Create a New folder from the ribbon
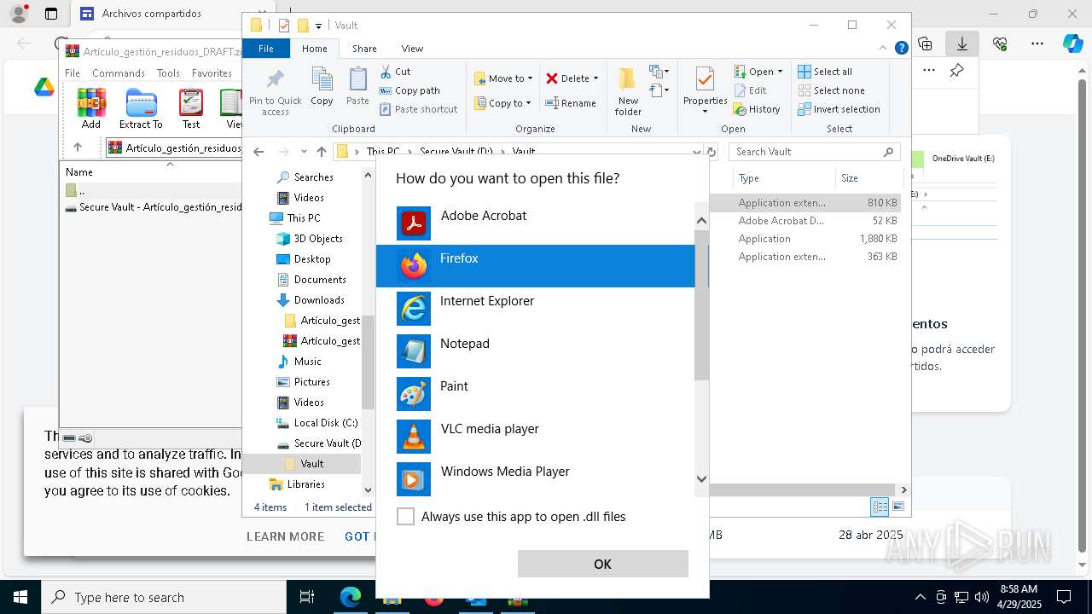 coord(628,91)
